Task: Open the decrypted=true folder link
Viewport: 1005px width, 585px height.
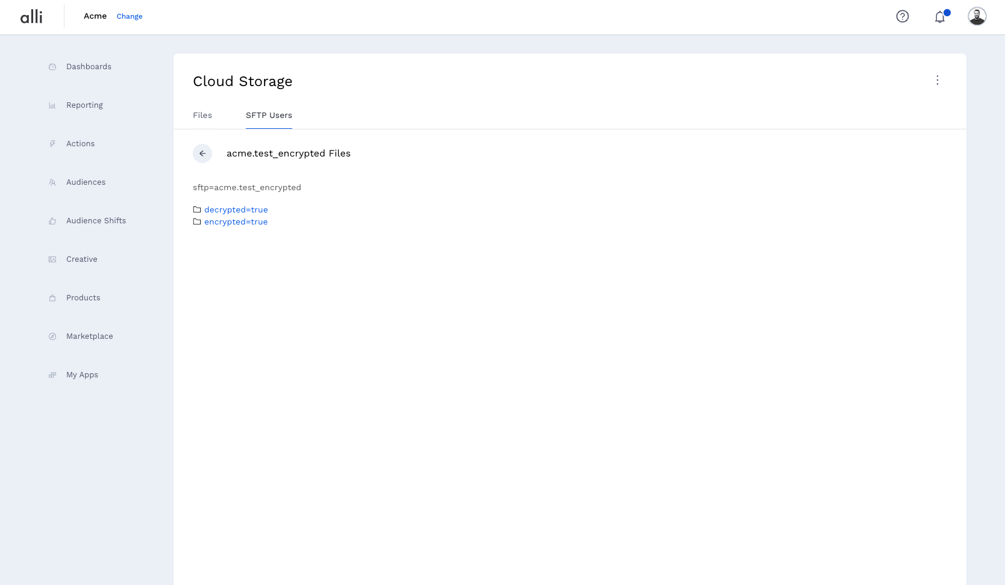Action: (x=236, y=209)
